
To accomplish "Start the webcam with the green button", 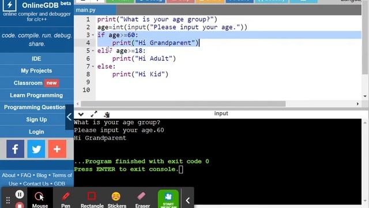I will coord(168,199).
